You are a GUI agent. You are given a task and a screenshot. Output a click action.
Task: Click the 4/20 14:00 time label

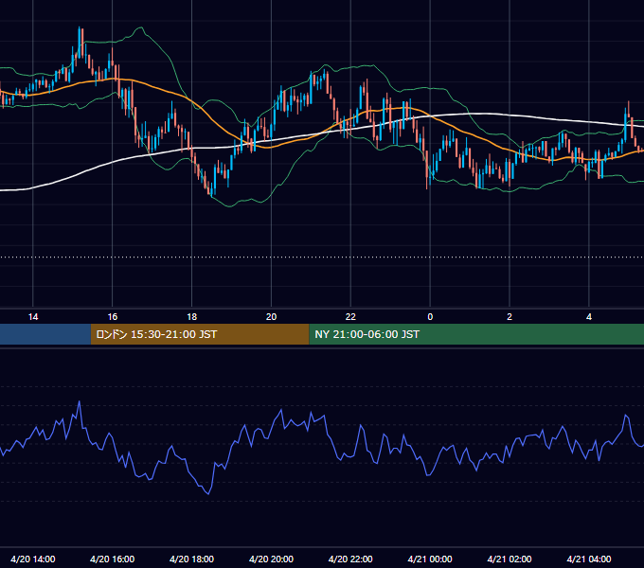33,559
